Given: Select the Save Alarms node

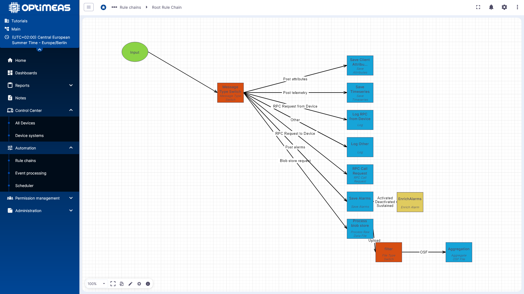Looking at the screenshot, I should (x=360, y=202).
